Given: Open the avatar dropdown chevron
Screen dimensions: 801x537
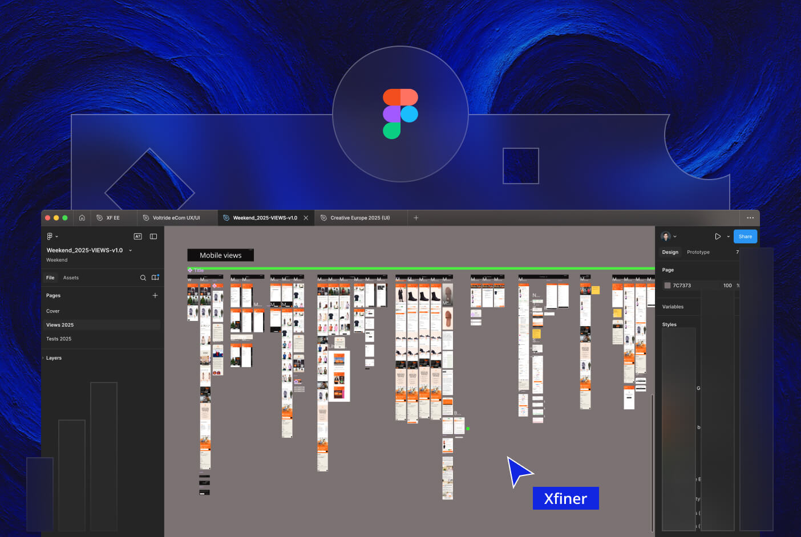Looking at the screenshot, I should pyautogui.click(x=675, y=237).
